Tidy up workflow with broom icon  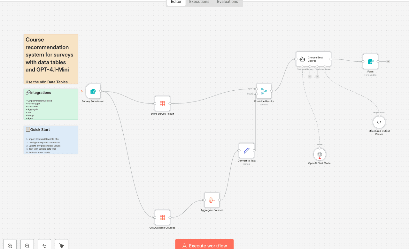(62, 245)
